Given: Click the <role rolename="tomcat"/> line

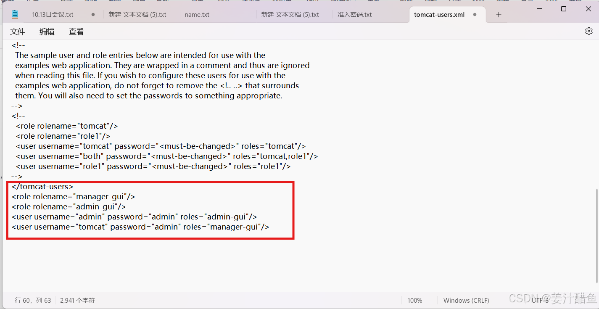Looking at the screenshot, I should (67, 126).
